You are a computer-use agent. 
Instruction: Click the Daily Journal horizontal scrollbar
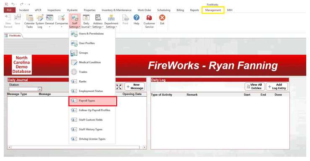point(77,147)
